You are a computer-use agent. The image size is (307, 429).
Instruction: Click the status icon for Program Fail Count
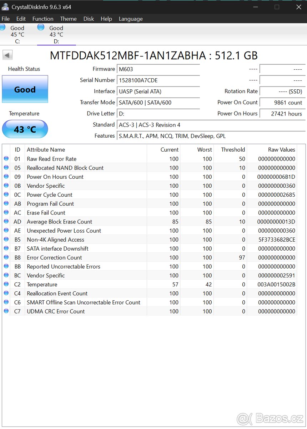6,203
